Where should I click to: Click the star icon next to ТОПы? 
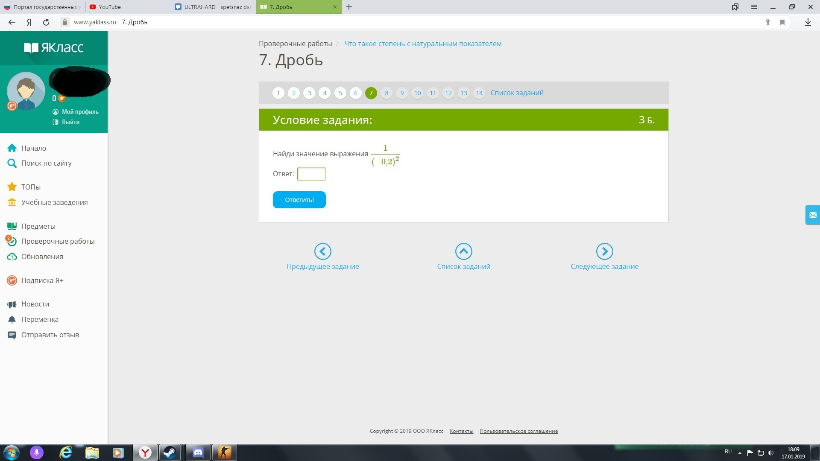click(12, 187)
